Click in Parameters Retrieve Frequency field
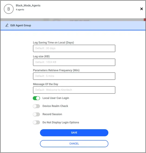Screen dimensions: 146x153 (x=74, y=76)
